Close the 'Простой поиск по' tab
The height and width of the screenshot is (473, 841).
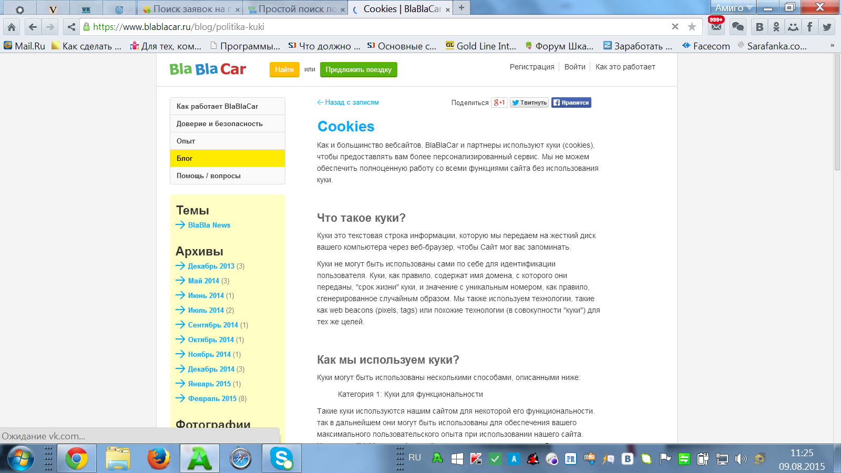point(343,9)
